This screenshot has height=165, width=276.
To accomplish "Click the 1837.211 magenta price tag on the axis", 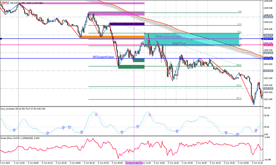I will pos(269,45).
